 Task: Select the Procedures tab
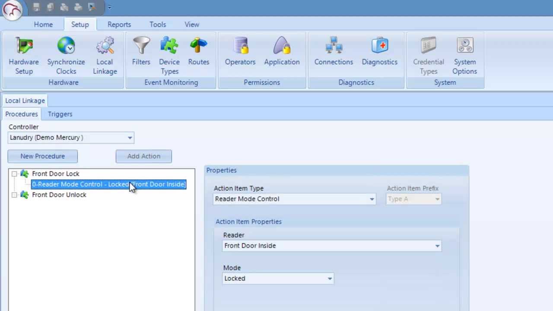click(x=22, y=114)
